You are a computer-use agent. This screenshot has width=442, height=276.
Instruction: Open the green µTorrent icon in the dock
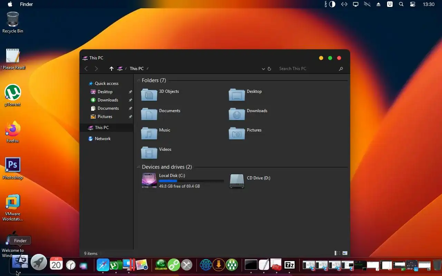click(114, 265)
